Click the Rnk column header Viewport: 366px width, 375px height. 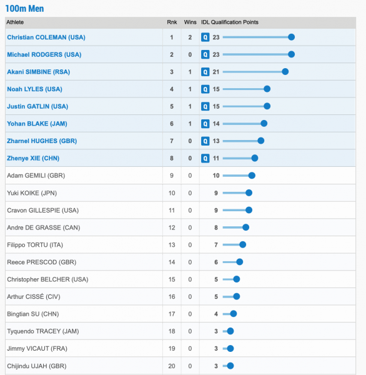tap(172, 22)
